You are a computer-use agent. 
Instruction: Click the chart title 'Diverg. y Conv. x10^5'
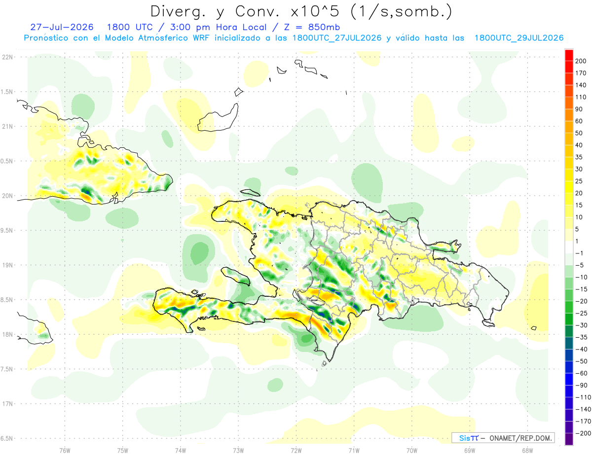tap(246, 11)
